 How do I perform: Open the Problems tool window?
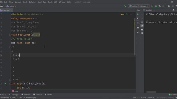click(x=26, y=95)
